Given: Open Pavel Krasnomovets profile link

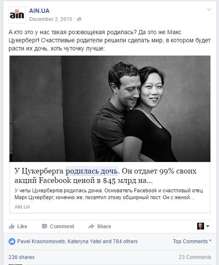Looking at the screenshot, I should [x=41, y=241].
